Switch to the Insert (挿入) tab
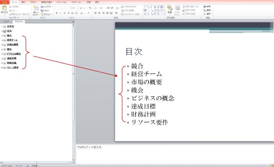The width and height of the screenshot is (274, 167). pyautogui.click(x=24, y=2)
